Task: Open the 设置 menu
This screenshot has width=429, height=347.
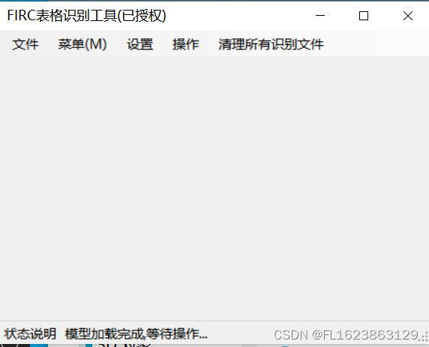Action: tap(139, 44)
